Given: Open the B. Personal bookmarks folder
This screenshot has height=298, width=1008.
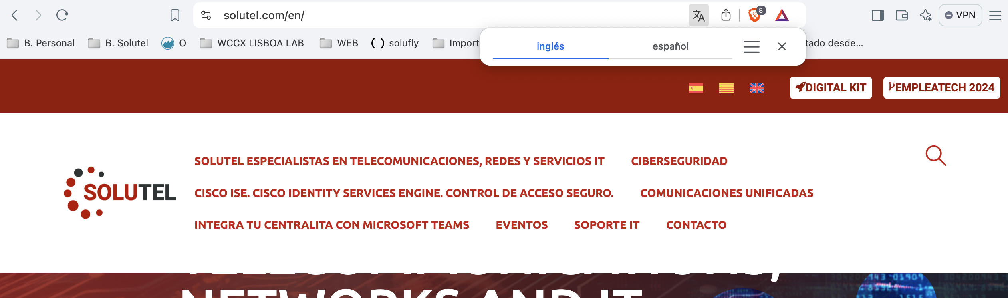Looking at the screenshot, I should click(x=41, y=43).
